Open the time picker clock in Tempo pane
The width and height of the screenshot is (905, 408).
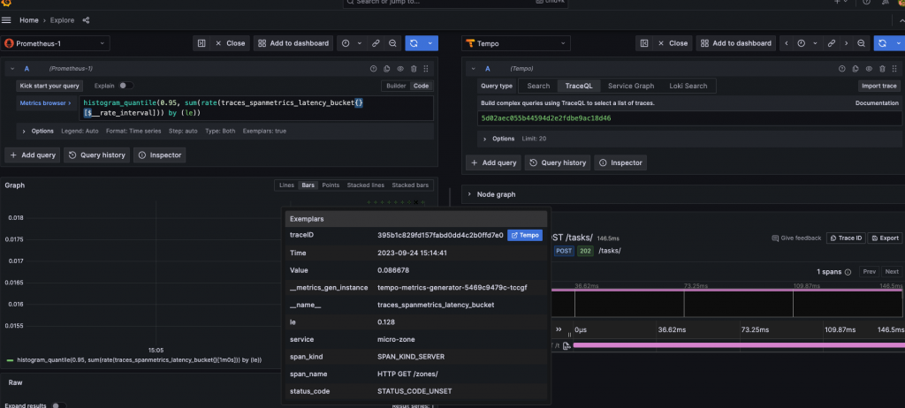coord(801,43)
